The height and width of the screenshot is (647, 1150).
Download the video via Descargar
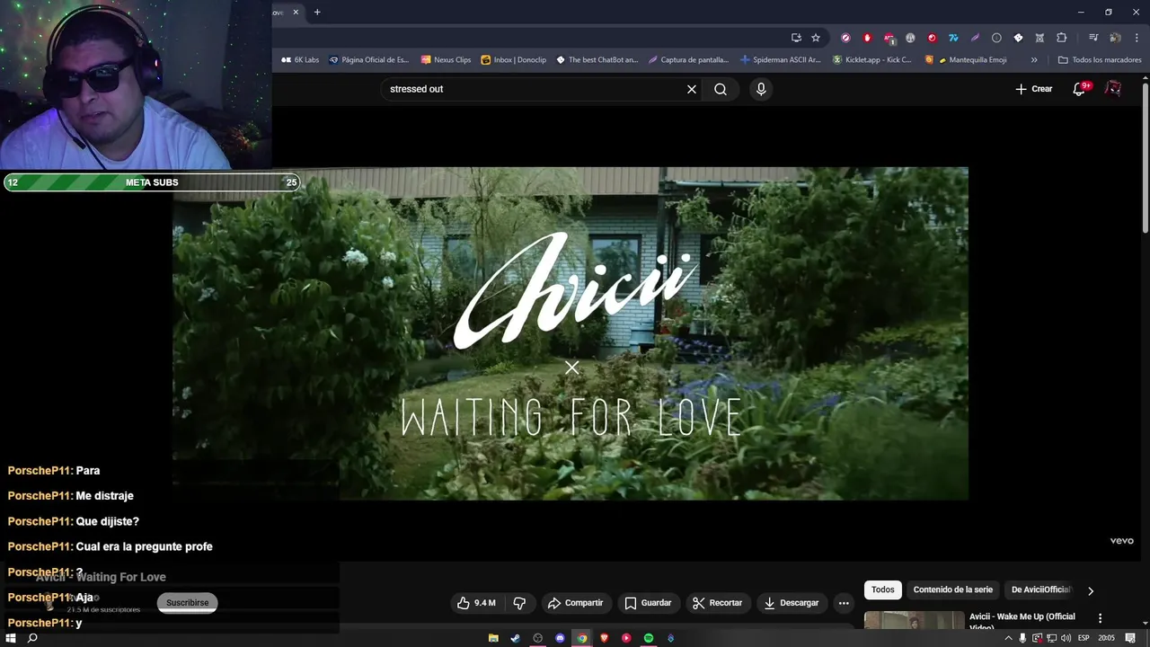792,603
